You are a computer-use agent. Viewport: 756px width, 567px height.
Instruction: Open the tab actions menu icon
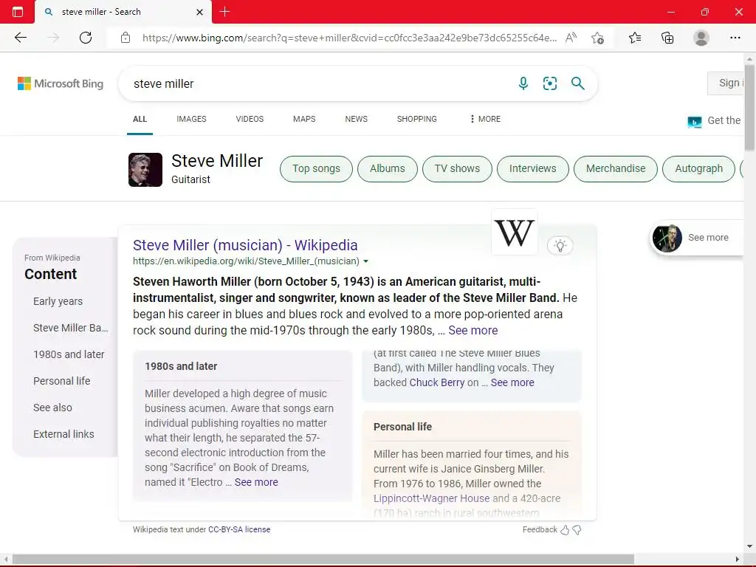pyautogui.click(x=18, y=12)
